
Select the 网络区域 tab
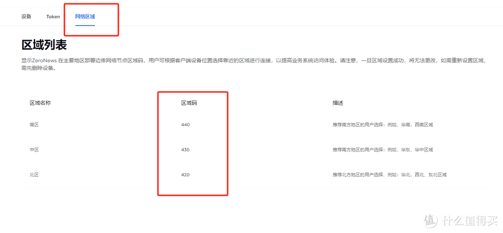point(85,16)
